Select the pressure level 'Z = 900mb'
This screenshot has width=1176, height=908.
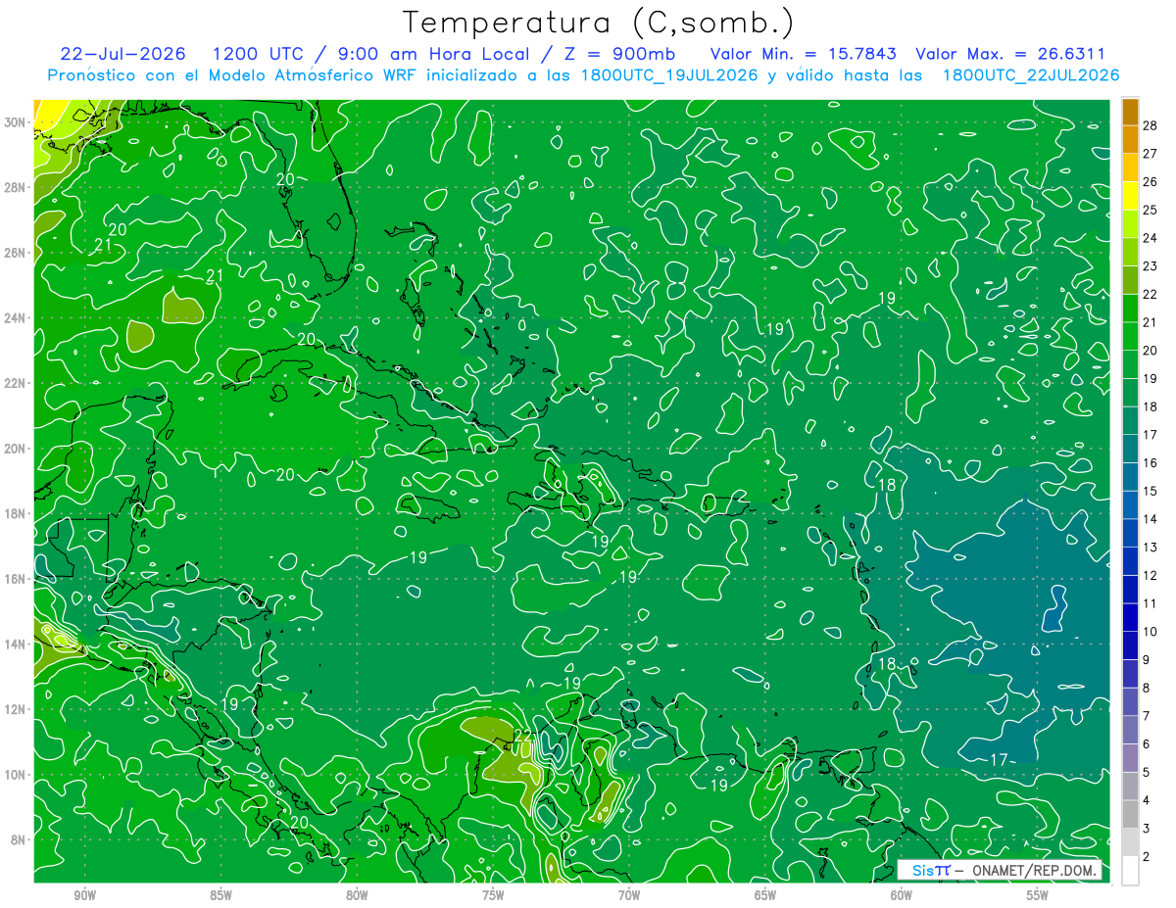[x=619, y=54]
